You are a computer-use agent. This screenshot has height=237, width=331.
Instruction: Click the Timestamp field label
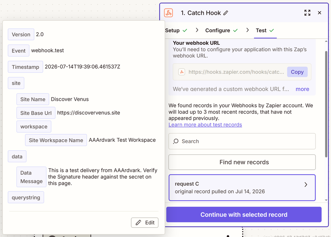click(25, 67)
